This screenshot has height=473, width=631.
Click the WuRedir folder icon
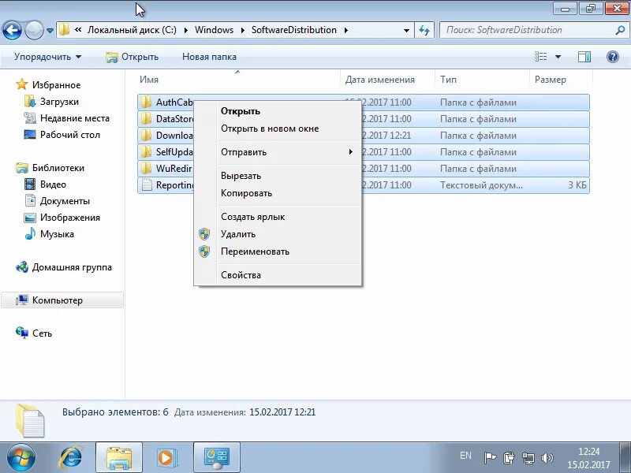(146, 168)
